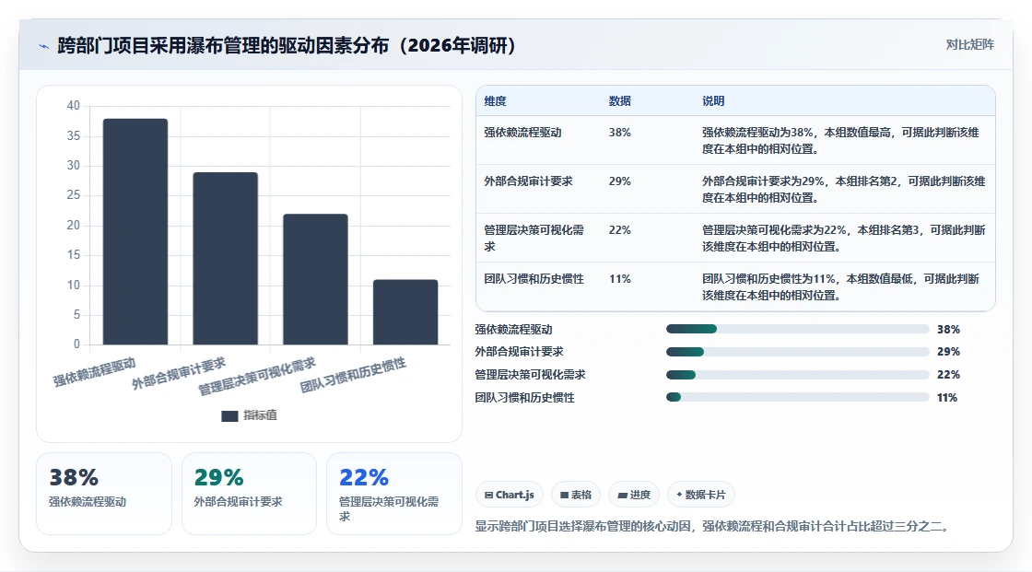Select 团队习惯和历史惯性 cell in table
This screenshot has height=572, width=1032.
coord(534,279)
